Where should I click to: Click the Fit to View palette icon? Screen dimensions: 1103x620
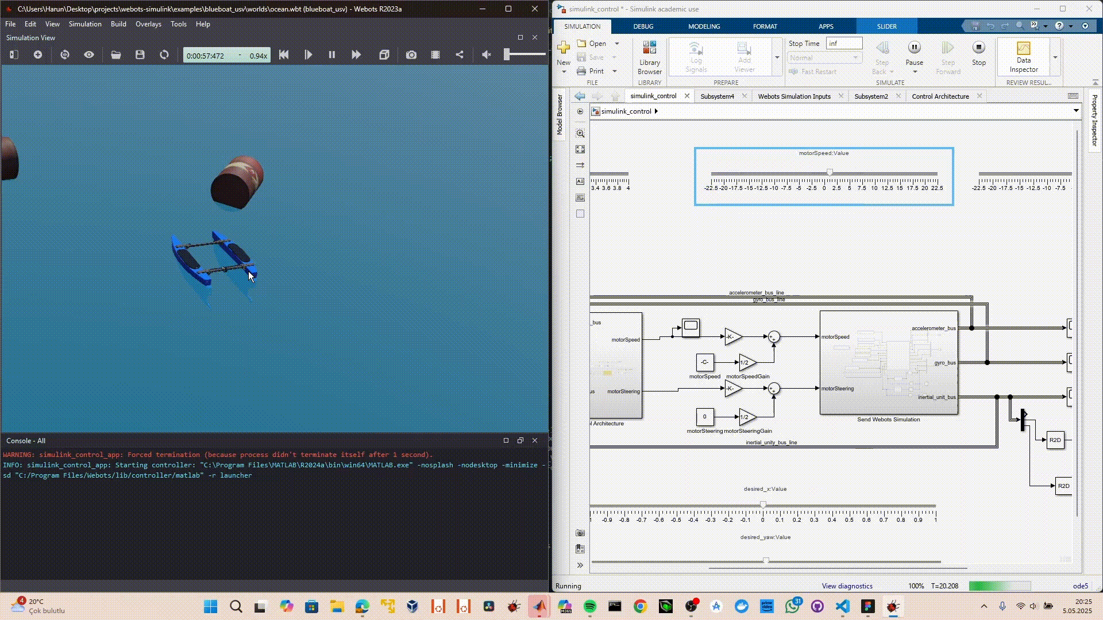pos(580,149)
